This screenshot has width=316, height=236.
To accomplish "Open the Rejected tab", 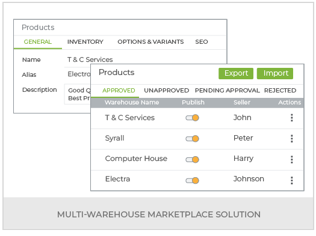I will [280, 91].
